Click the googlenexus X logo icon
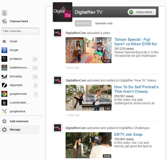Image resolution: width=167 pixels, height=160 pixels. click(x=4, y=111)
